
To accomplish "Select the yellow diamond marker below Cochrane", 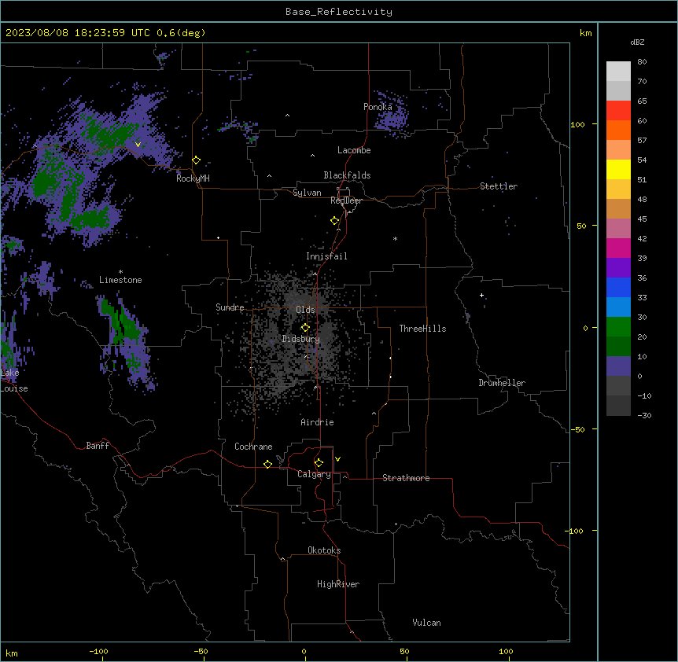I will [267, 464].
